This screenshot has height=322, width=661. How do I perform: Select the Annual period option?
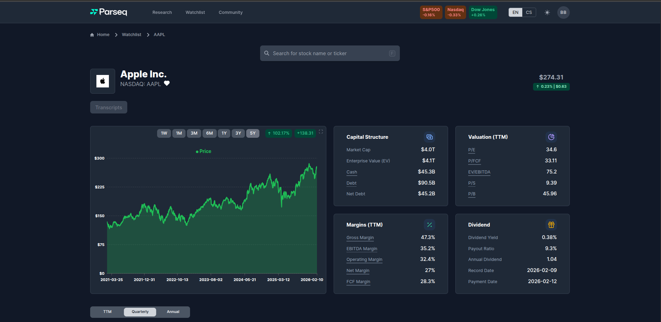point(173,312)
